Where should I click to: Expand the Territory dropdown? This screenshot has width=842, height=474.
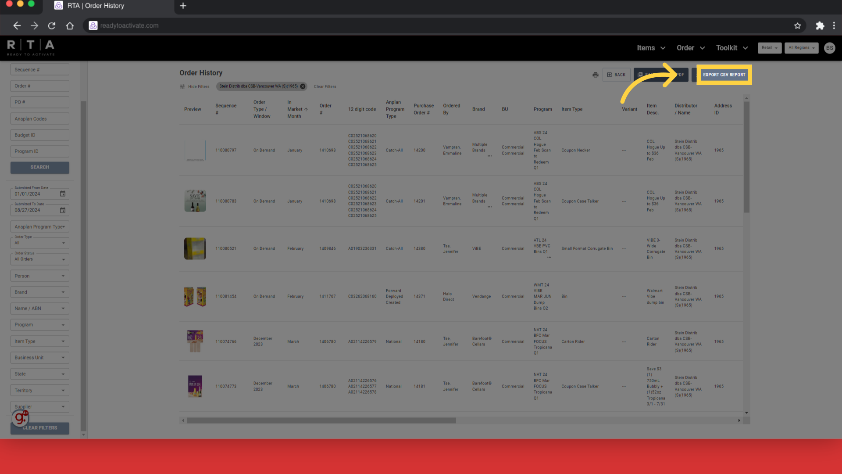(40, 391)
